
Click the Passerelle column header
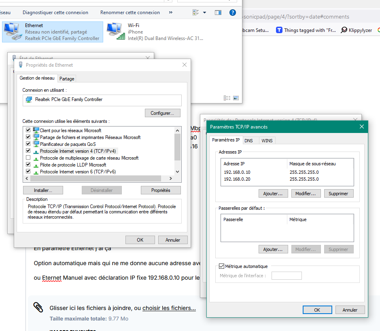pyautogui.click(x=254, y=219)
